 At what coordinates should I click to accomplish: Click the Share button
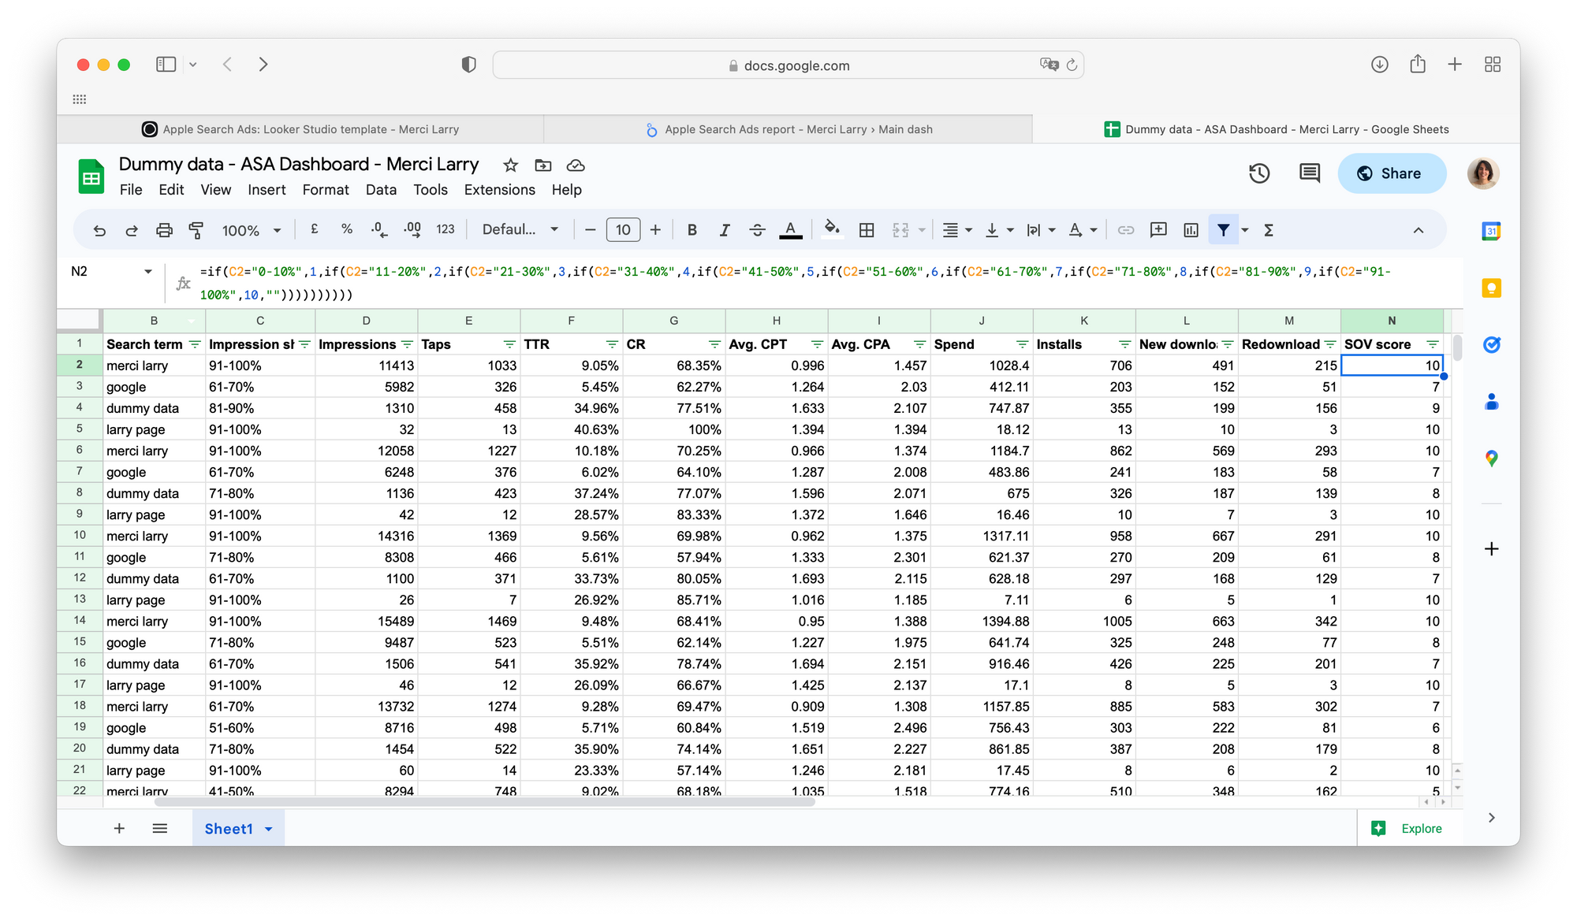coord(1392,173)
